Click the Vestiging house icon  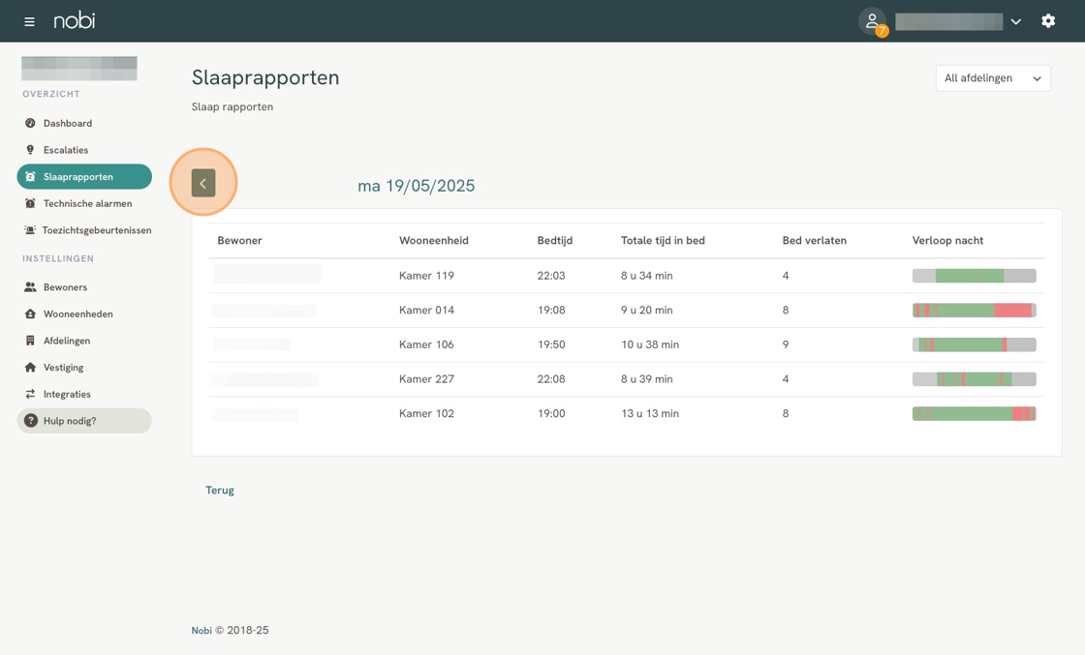click(30, 368)
